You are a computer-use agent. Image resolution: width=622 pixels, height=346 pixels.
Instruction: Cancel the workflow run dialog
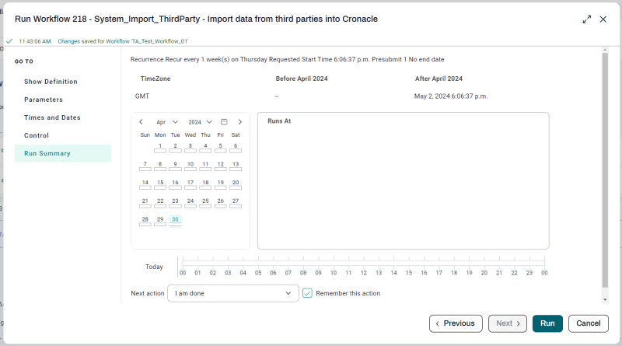pos(588,323)
